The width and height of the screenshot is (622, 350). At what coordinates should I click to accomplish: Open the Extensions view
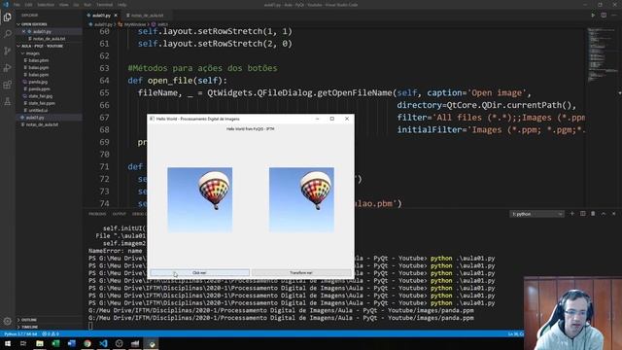click(x=8, y=85)
